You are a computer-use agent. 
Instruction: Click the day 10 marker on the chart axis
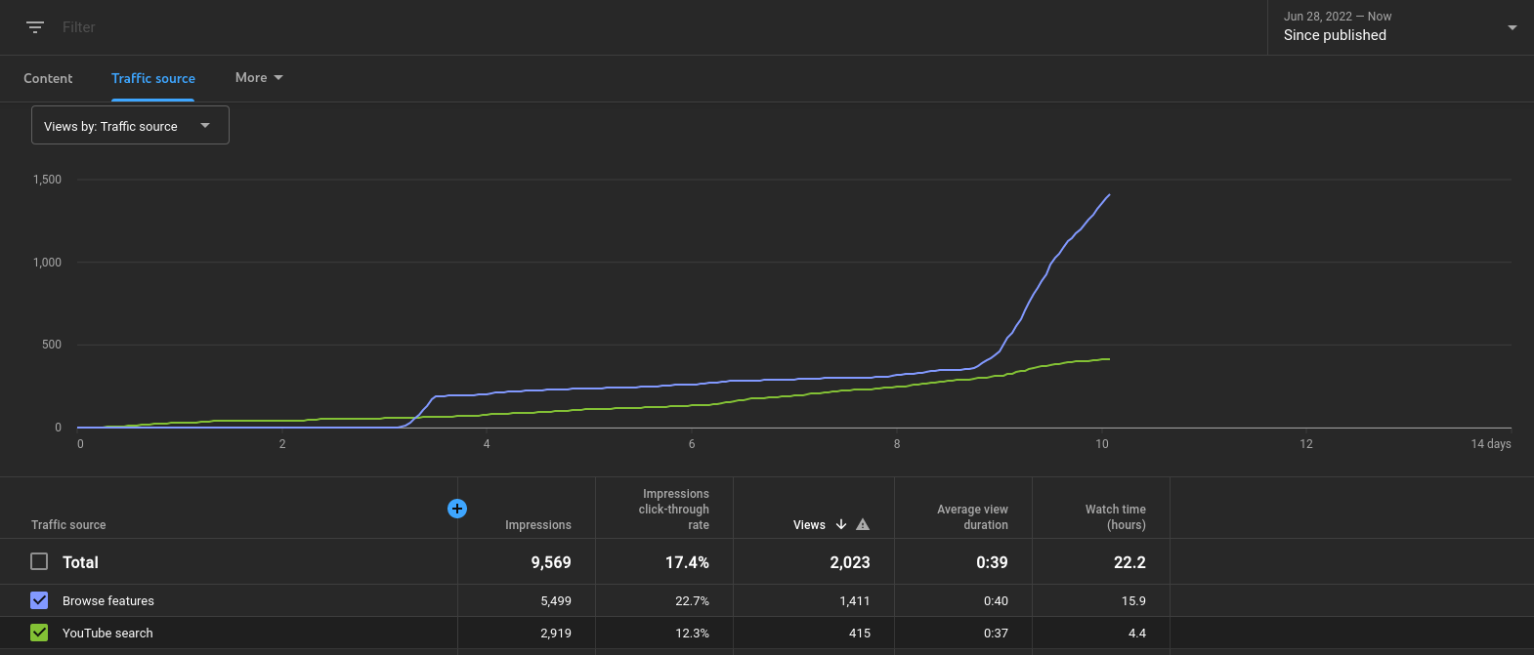click(1102, 444)
